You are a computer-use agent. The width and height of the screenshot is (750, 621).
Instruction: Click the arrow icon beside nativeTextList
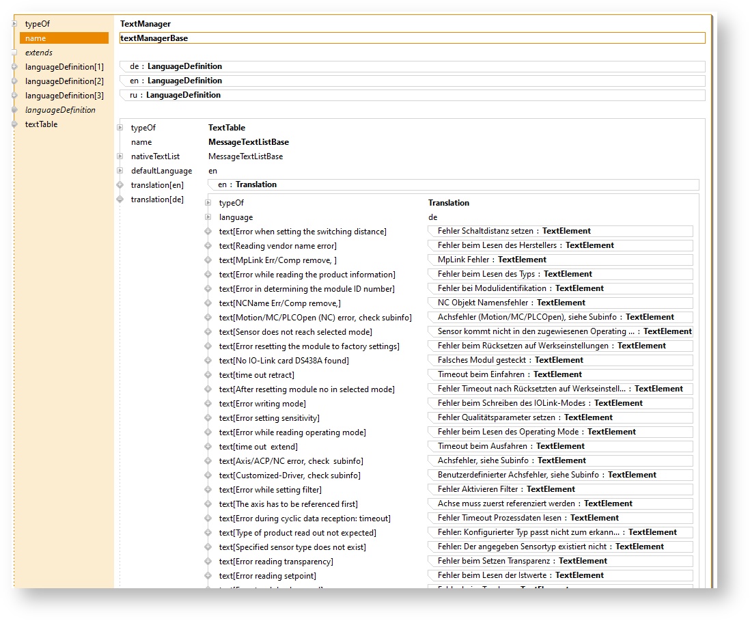[120, 156]
